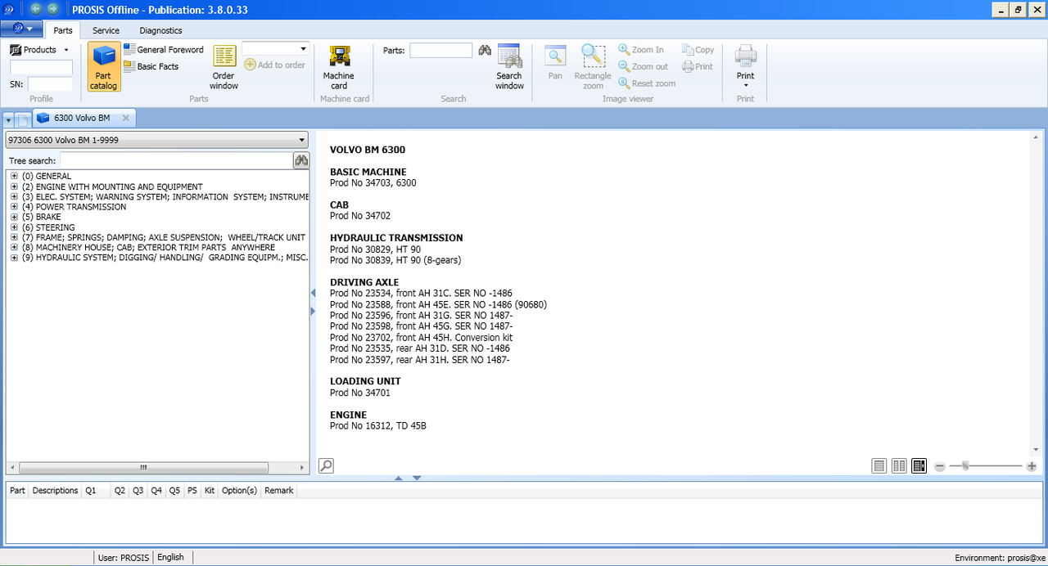This screenshot has width=1048, height=566.
Task: Open Basic Facts
Action: click(151, 66)
